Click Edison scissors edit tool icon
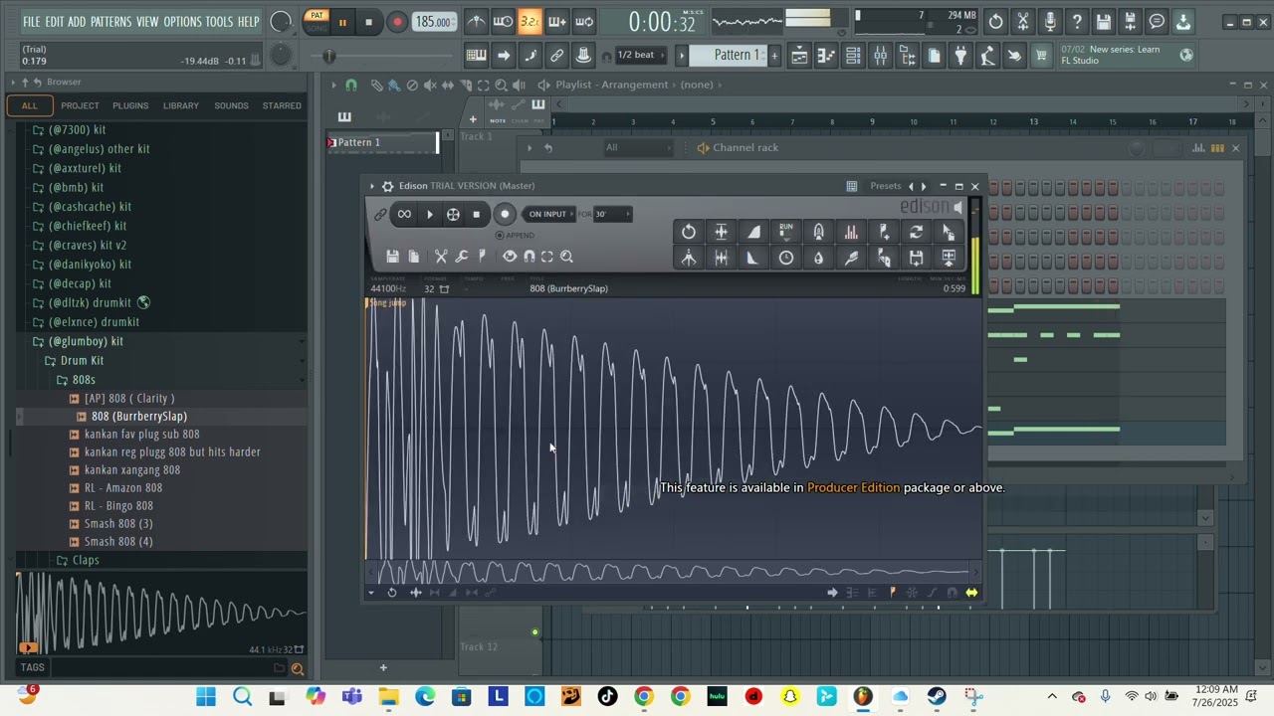The width and height of the screenshot is (1274, 716). pyautogui.click(x=441, y=257)
